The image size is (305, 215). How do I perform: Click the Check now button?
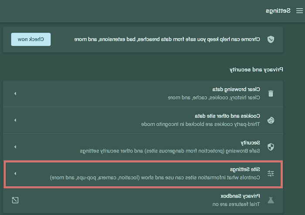tap(31, 40)
